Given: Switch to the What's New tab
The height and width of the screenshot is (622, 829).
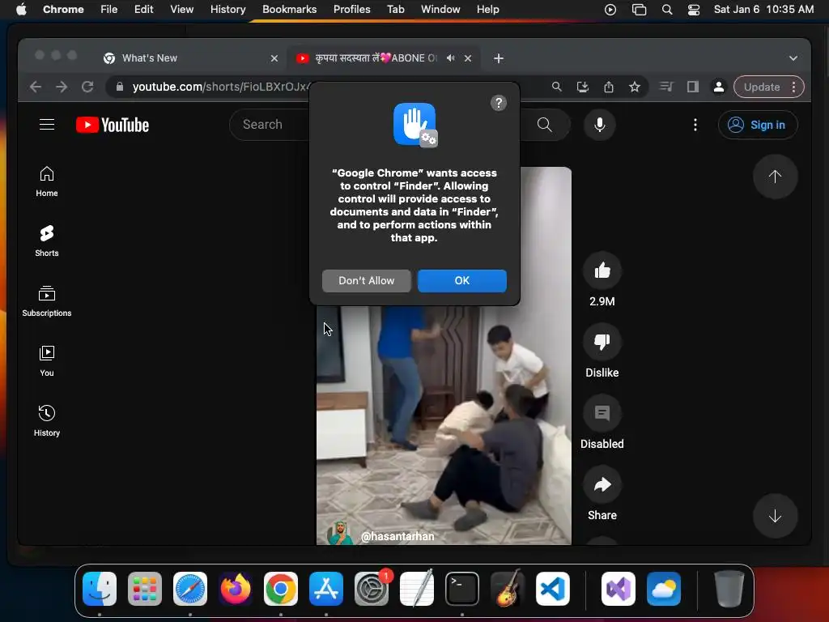Looking at the screenshot, I should 150,58.
